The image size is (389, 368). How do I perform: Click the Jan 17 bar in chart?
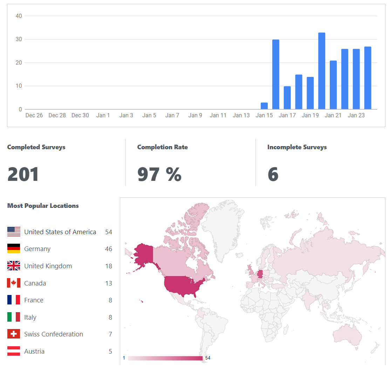point(287,98)
